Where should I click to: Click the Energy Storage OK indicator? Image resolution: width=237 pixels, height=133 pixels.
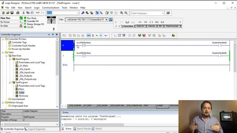[x=25, y=24]
